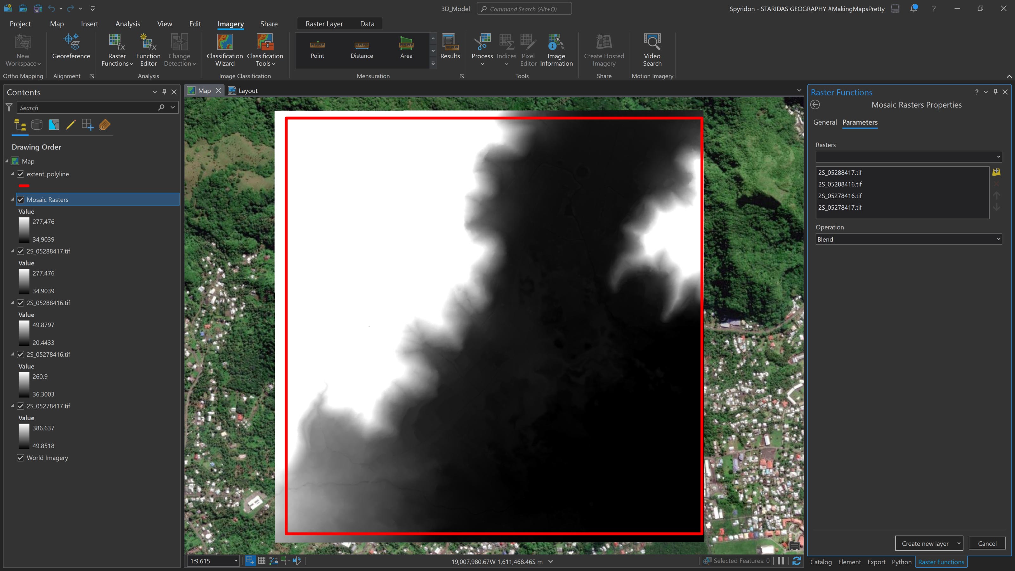Collapse the Map node in Contents
This screenshot has height=571, width=1015.
tap(7, 161)
